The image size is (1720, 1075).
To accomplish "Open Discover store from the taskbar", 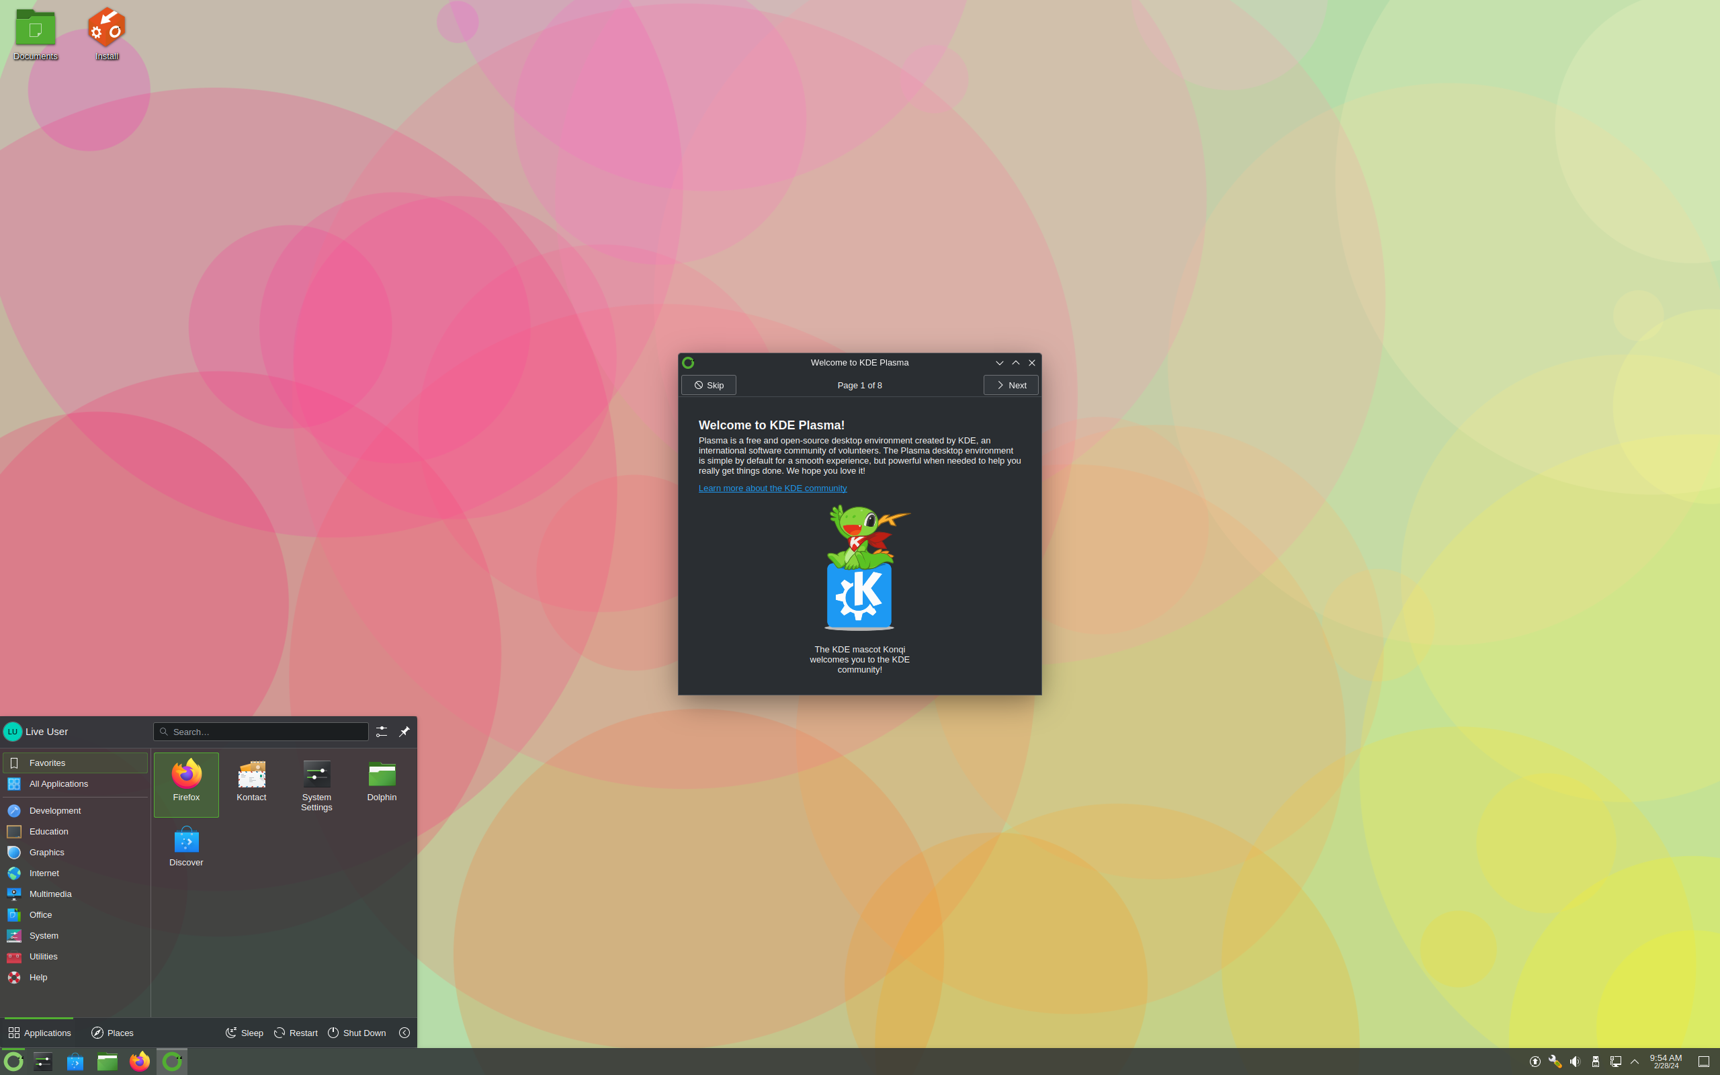I will point(75,1062).
